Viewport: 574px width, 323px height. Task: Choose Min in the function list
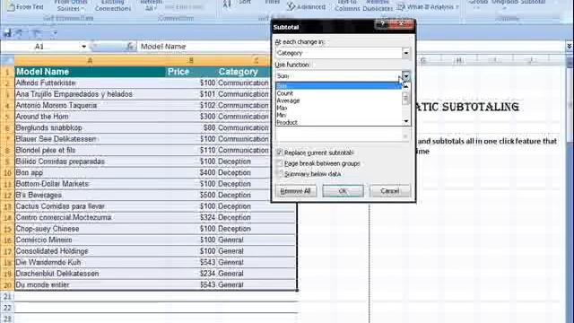pyautogui.click(x=339, y=116)
